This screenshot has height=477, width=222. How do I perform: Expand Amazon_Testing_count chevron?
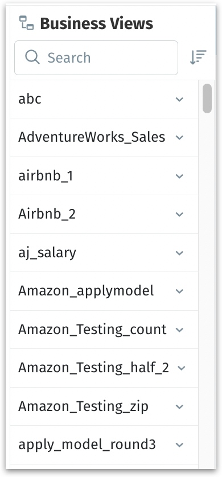180,330
